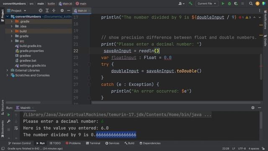Open Project panel settings gear

[62, 10]
